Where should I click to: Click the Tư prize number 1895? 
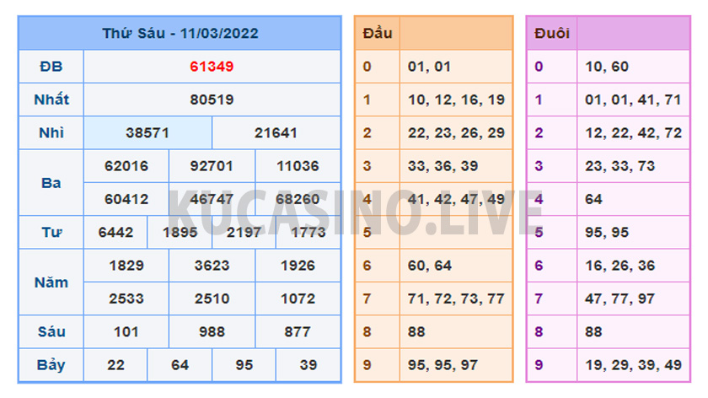[180, 233]
